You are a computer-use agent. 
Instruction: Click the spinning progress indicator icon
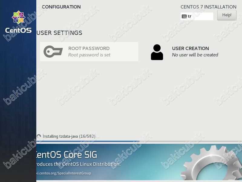tap(39, 136)
